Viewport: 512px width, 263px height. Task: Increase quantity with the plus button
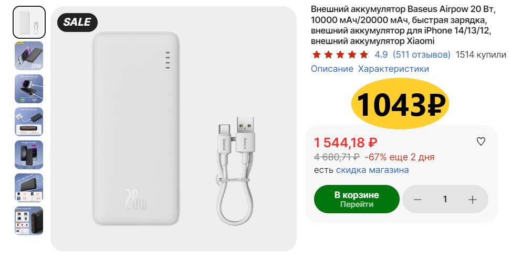473,200
